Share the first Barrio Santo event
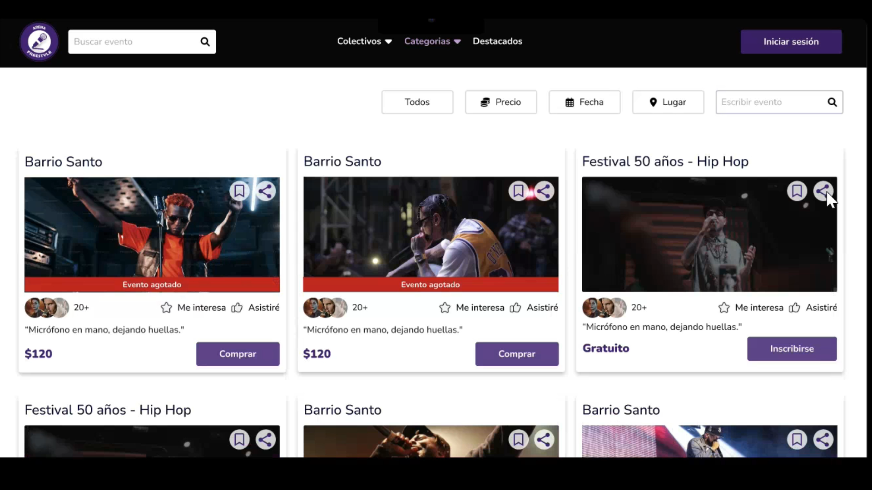Viewport: 872px width, 490px height. 266,191
